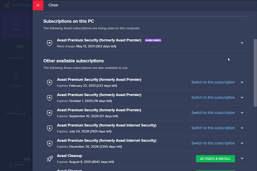Expand details for the October 1, 2020 subscription
Image resolution: width=257 pixels, height=171 pixels.
click(242, 98)
